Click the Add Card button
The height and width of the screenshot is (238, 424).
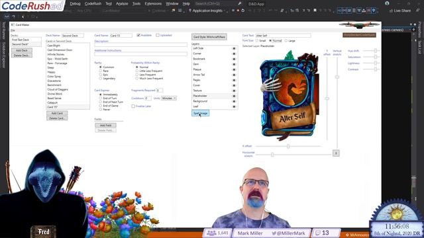[57, 113]
